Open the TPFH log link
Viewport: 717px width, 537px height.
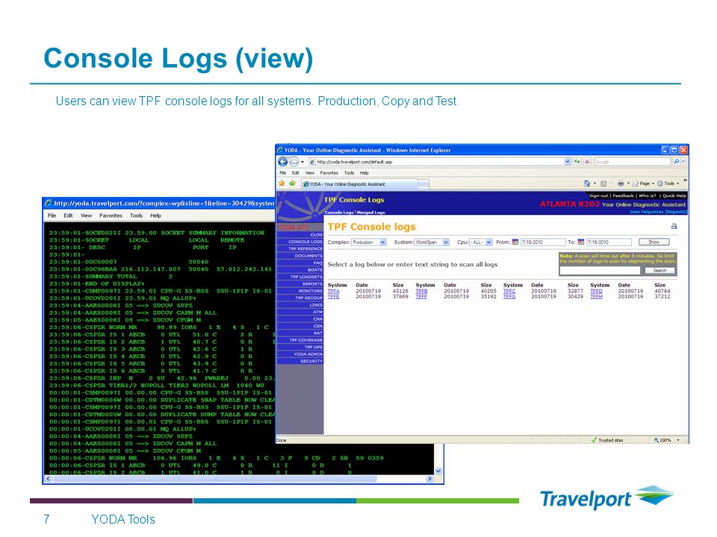596,296
